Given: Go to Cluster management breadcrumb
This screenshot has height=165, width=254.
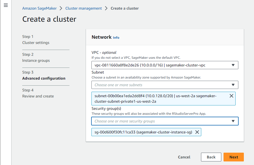Looking at the screenshot, I should point(83,8).
